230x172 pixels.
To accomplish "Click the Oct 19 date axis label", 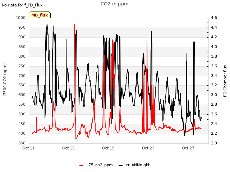I will (x=108, y=148).
